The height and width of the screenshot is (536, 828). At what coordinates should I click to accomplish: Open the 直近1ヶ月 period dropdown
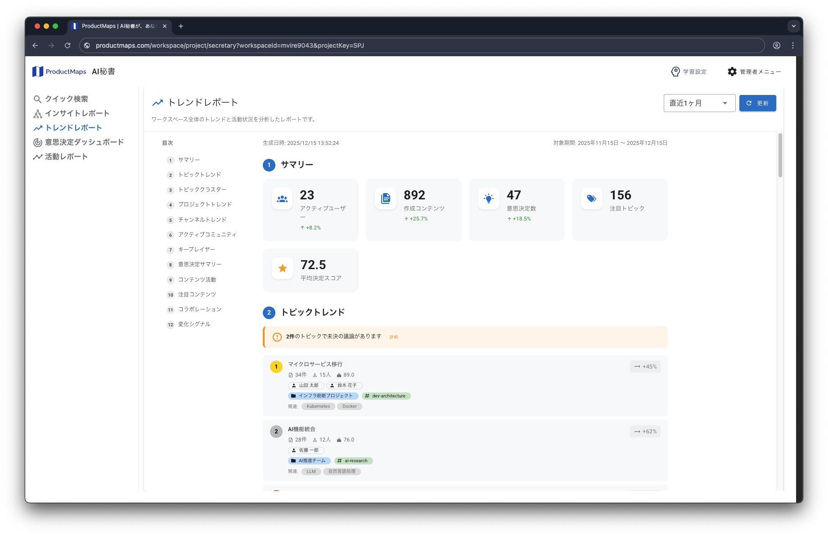[x=699, y=103]
